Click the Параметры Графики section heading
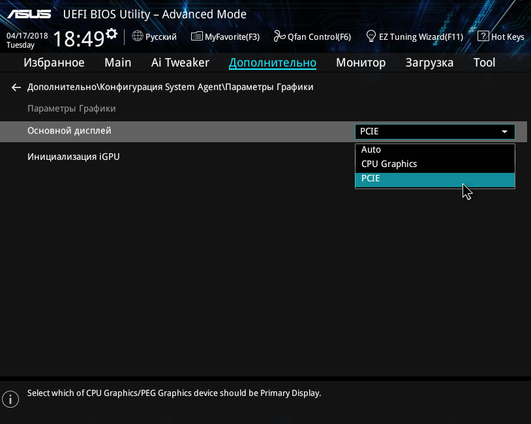The width and height of the screenshot is (531, 424). (x=72, y=109)
